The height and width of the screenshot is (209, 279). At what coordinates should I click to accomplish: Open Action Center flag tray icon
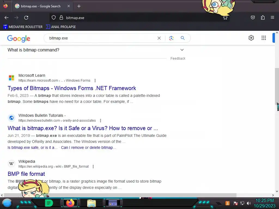(235, 203)
